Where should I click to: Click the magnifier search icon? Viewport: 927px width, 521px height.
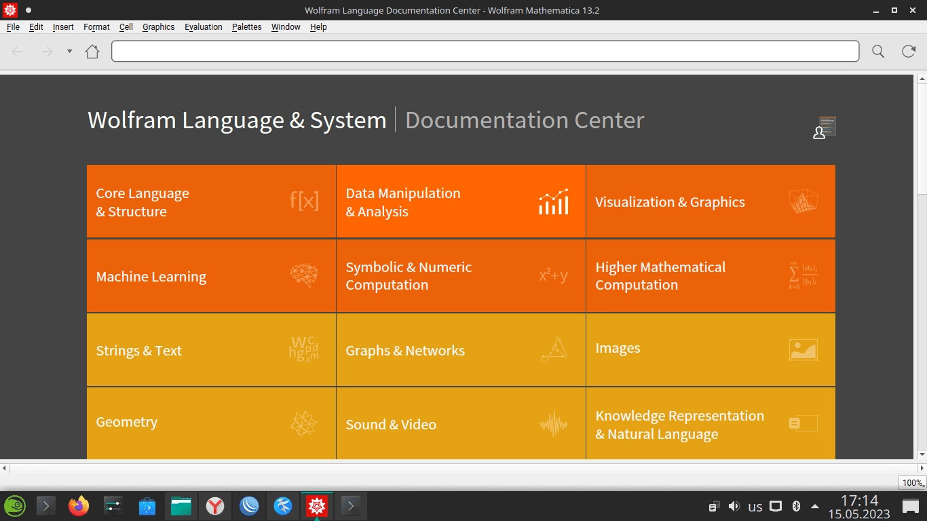878,52
